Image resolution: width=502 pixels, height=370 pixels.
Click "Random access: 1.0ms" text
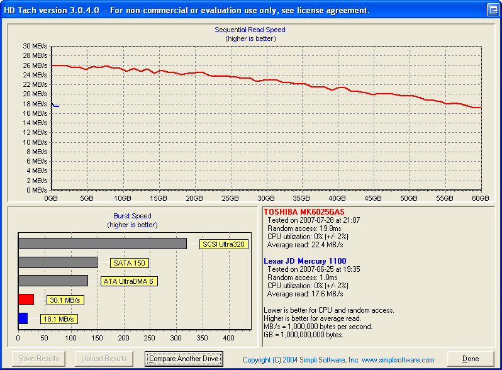coord(303,277)
